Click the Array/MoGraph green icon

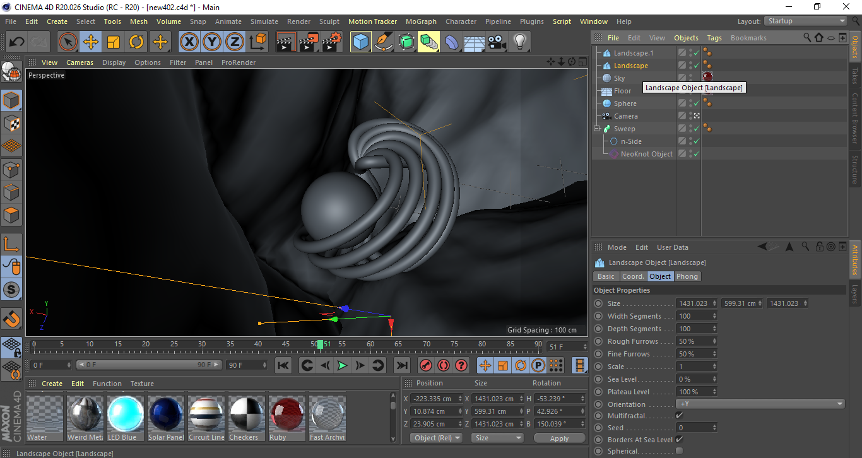click(429, 42)
